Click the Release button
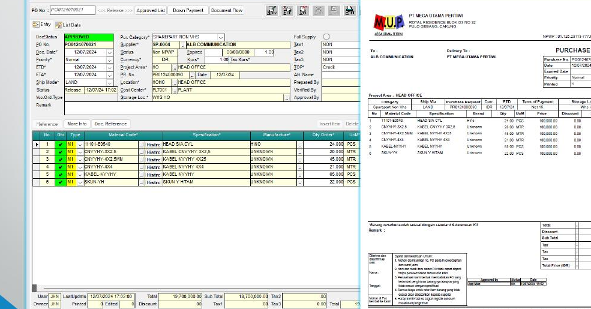The height and width of the screenshot is (309, 591). point(115,11)
